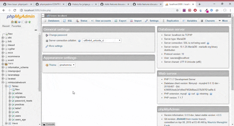
Task: Open the Status tab
Action: click(82, 21)
